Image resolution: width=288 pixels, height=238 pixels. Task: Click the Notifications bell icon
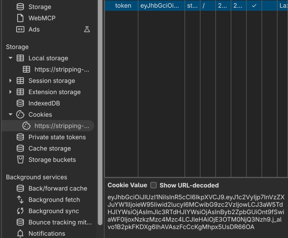coord(20,233)
